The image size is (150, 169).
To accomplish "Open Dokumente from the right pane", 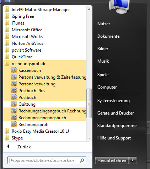I will 108,36.
